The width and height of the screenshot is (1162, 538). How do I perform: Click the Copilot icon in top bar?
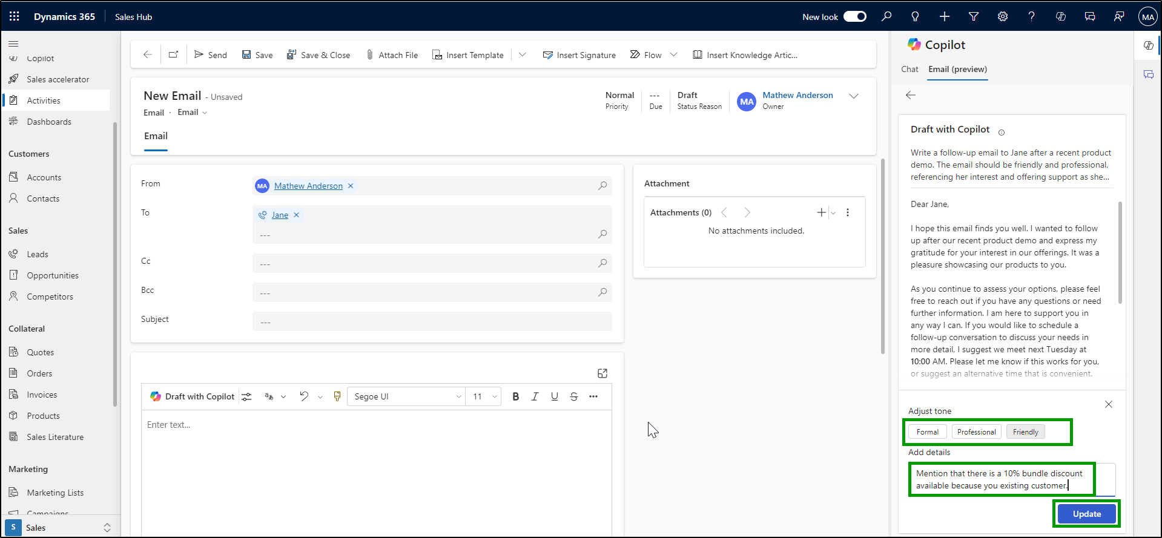1061,16
